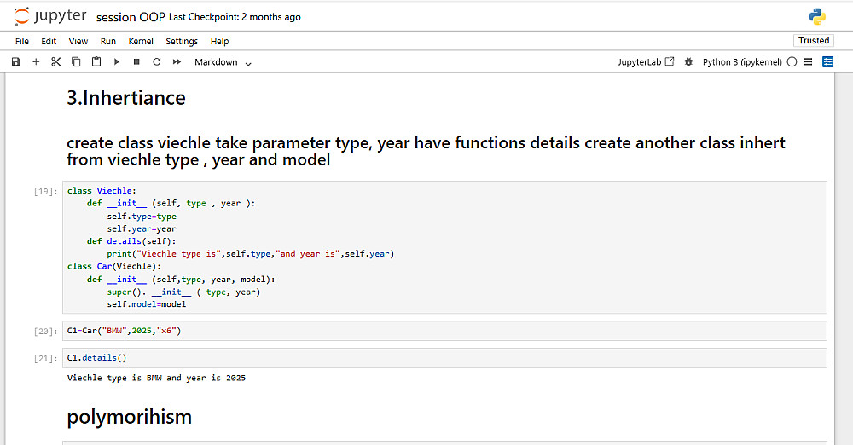Interrupt the kernel with stop icon

tap(136, 62)
